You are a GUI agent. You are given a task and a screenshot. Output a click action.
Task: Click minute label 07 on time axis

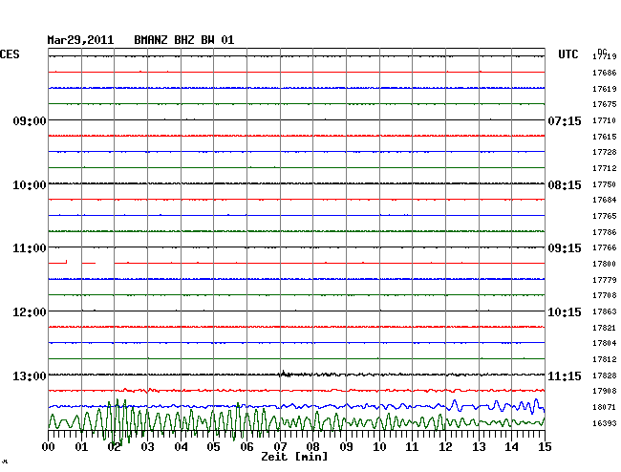(280, 447)
